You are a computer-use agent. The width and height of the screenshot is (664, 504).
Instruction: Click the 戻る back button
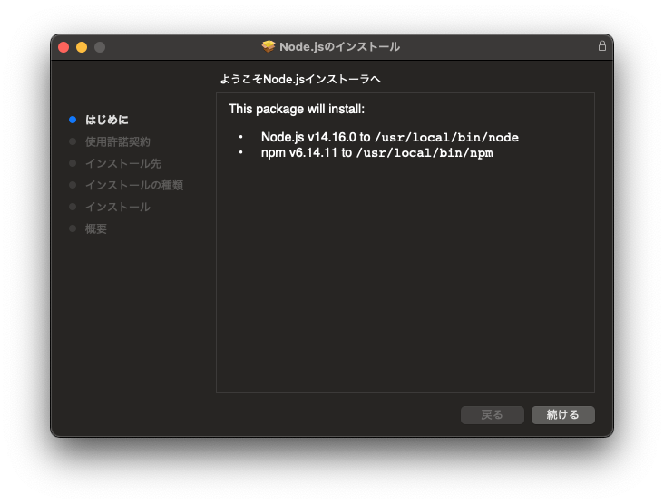492,414
